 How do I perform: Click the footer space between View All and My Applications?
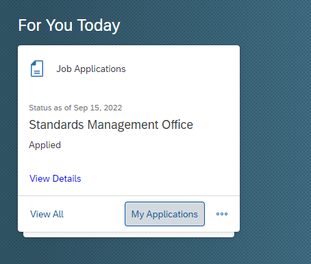click(x=94, y=214)
